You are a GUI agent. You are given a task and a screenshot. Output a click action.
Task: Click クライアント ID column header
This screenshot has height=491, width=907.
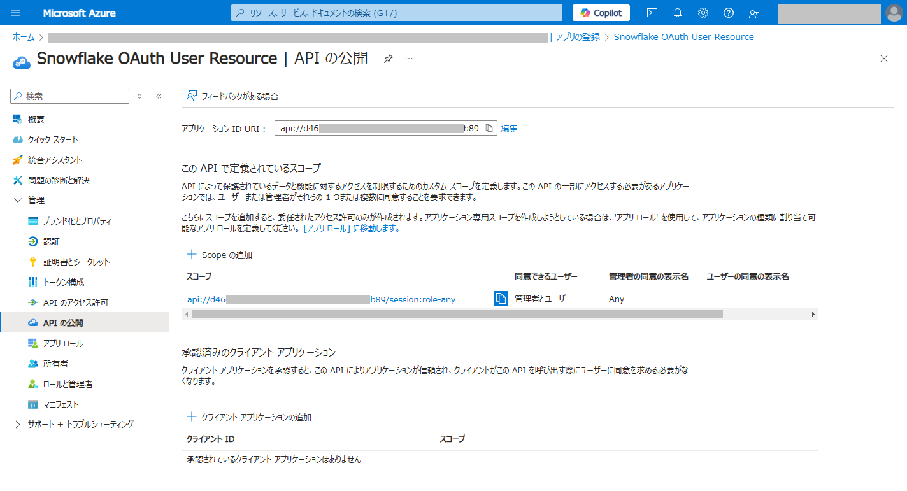[x=211, y=439]
